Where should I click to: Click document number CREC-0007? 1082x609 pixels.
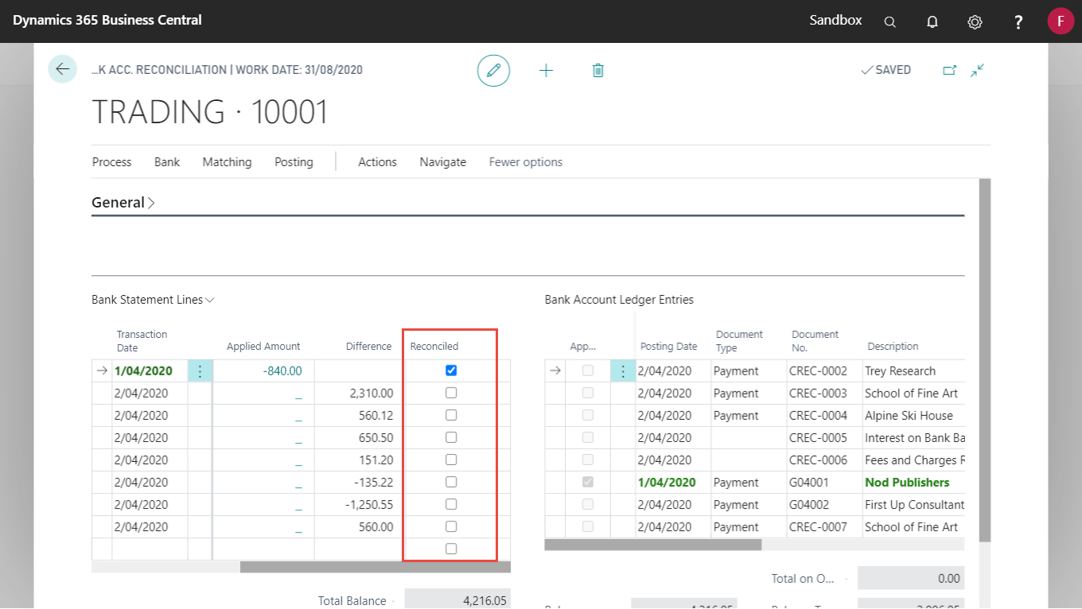click(818, 527)
